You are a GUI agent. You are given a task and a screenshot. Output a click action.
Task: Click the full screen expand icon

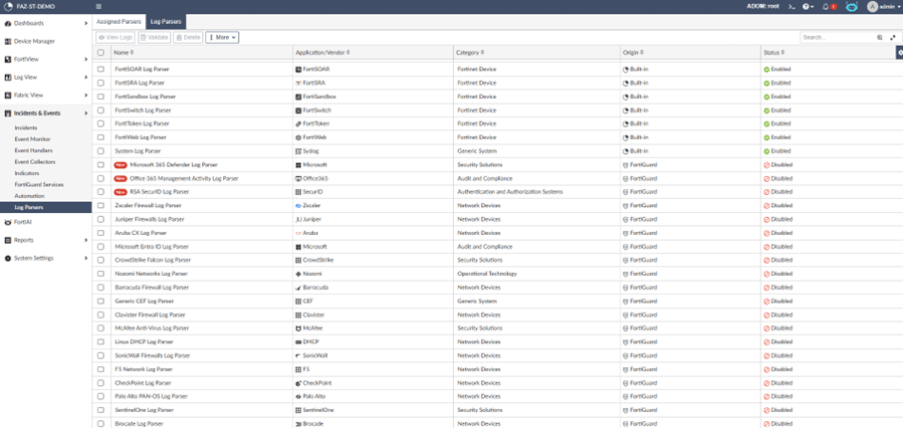(x=892, y=37)
